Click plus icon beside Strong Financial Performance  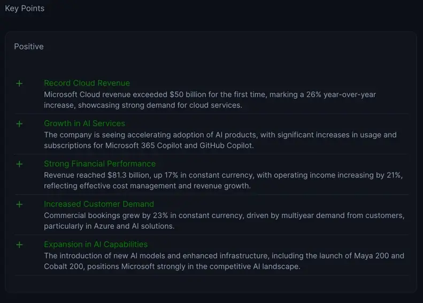coord(19,164)
